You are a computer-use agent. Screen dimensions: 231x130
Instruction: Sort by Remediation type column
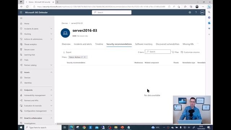[x=189, y=62]
